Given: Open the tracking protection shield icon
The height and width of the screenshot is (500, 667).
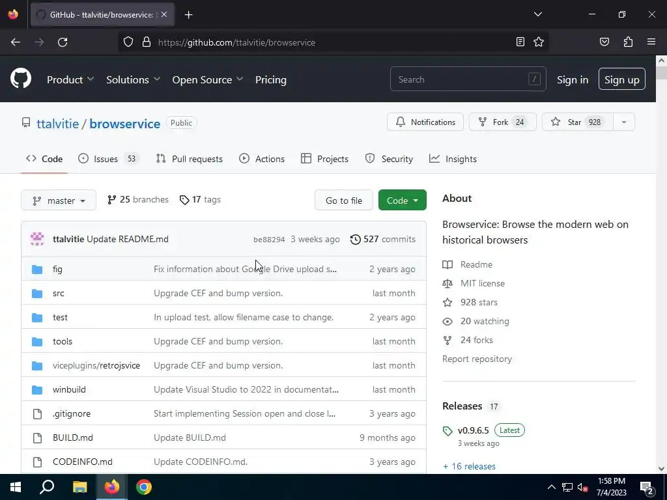Looking at the screenshot, I should click(128, 42).
